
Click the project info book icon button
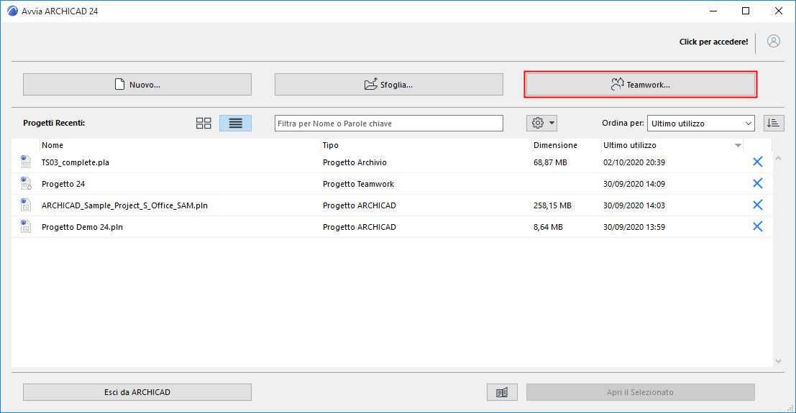click(502, 392)
